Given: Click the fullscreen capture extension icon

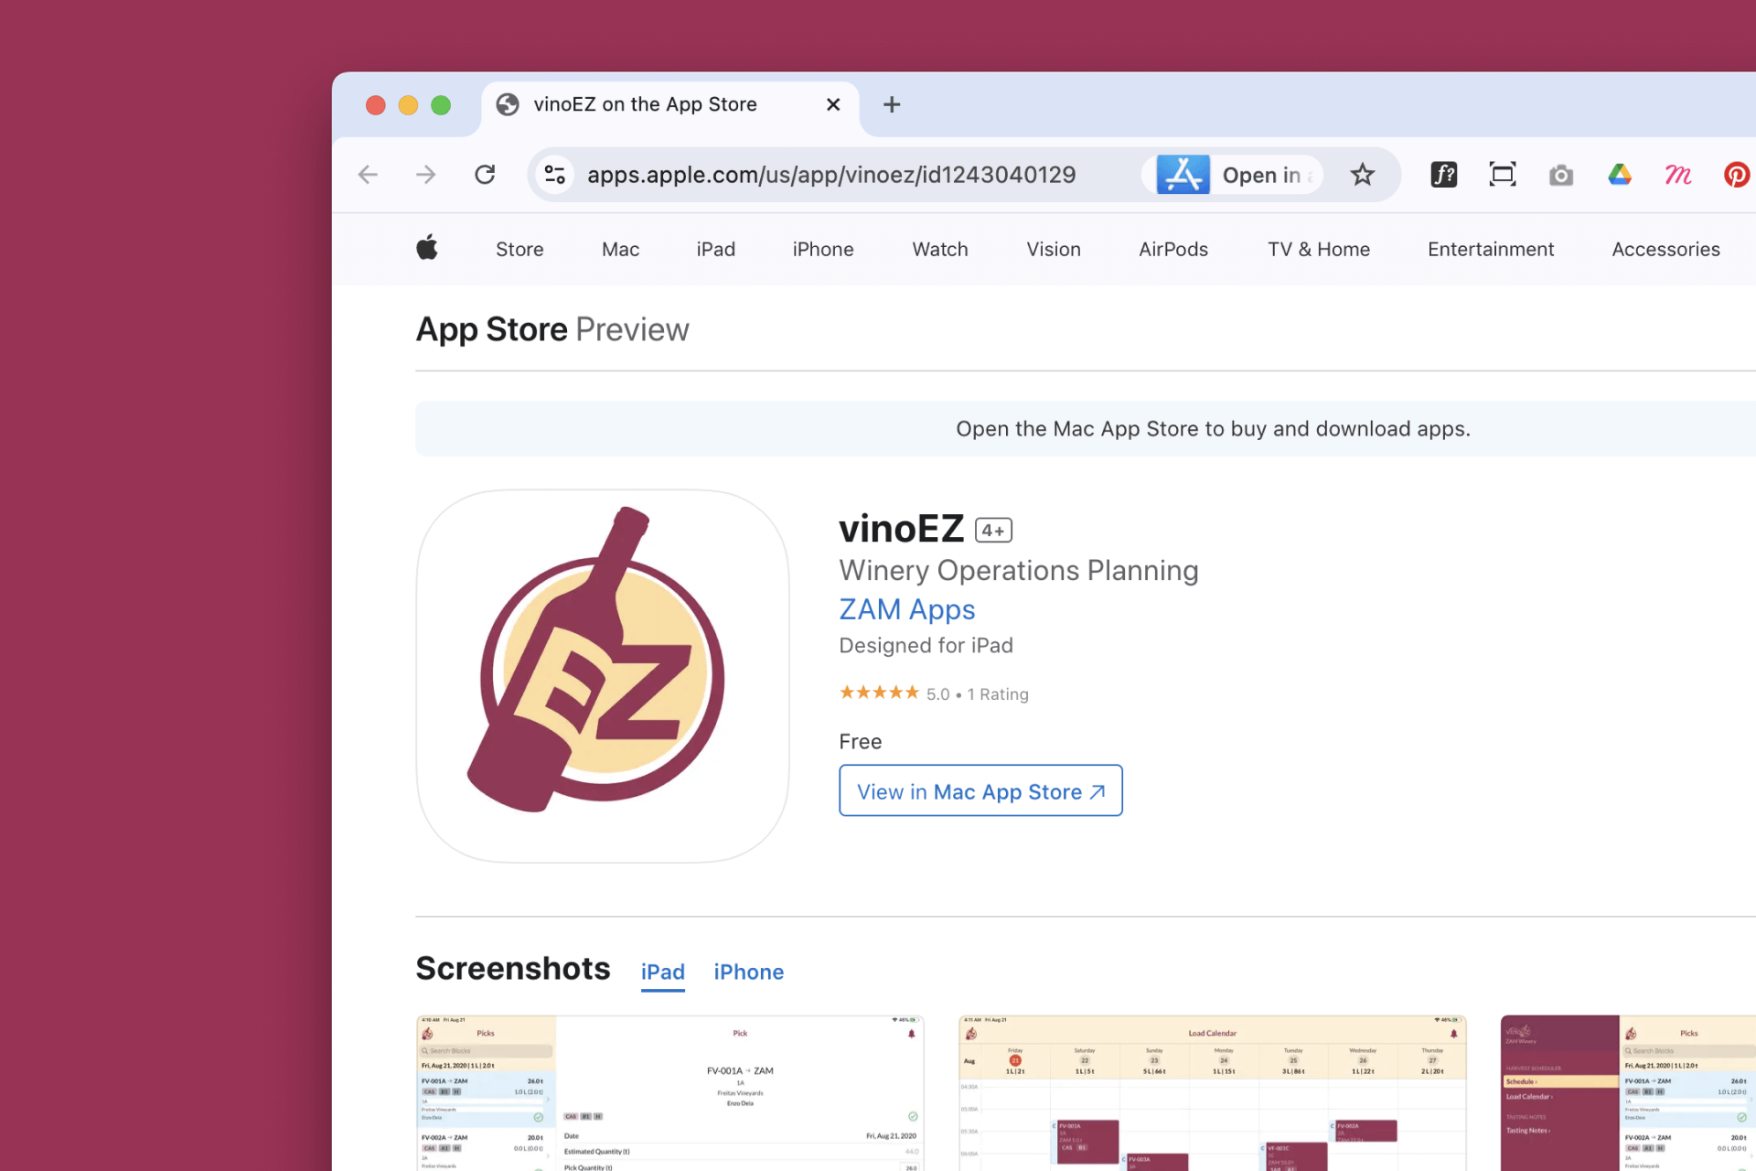Looking at the screenshot, I should coord(1502,174).
